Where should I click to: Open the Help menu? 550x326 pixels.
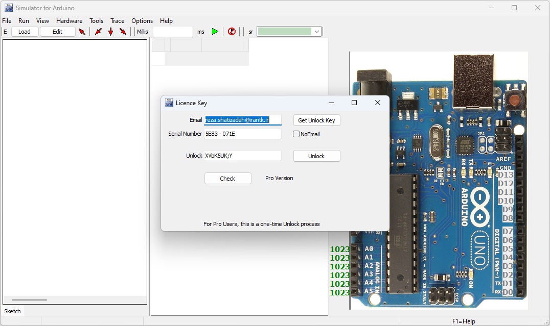(x=166, y=20)
